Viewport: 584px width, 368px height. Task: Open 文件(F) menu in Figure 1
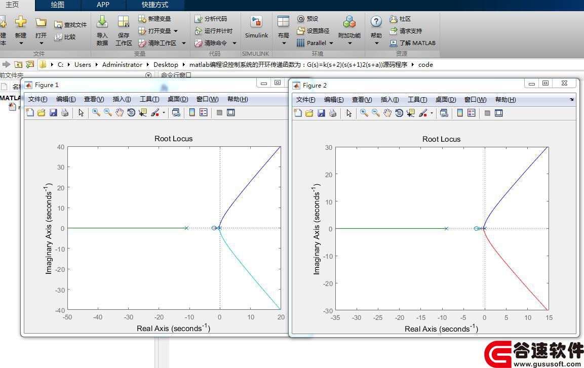(37, 99)
